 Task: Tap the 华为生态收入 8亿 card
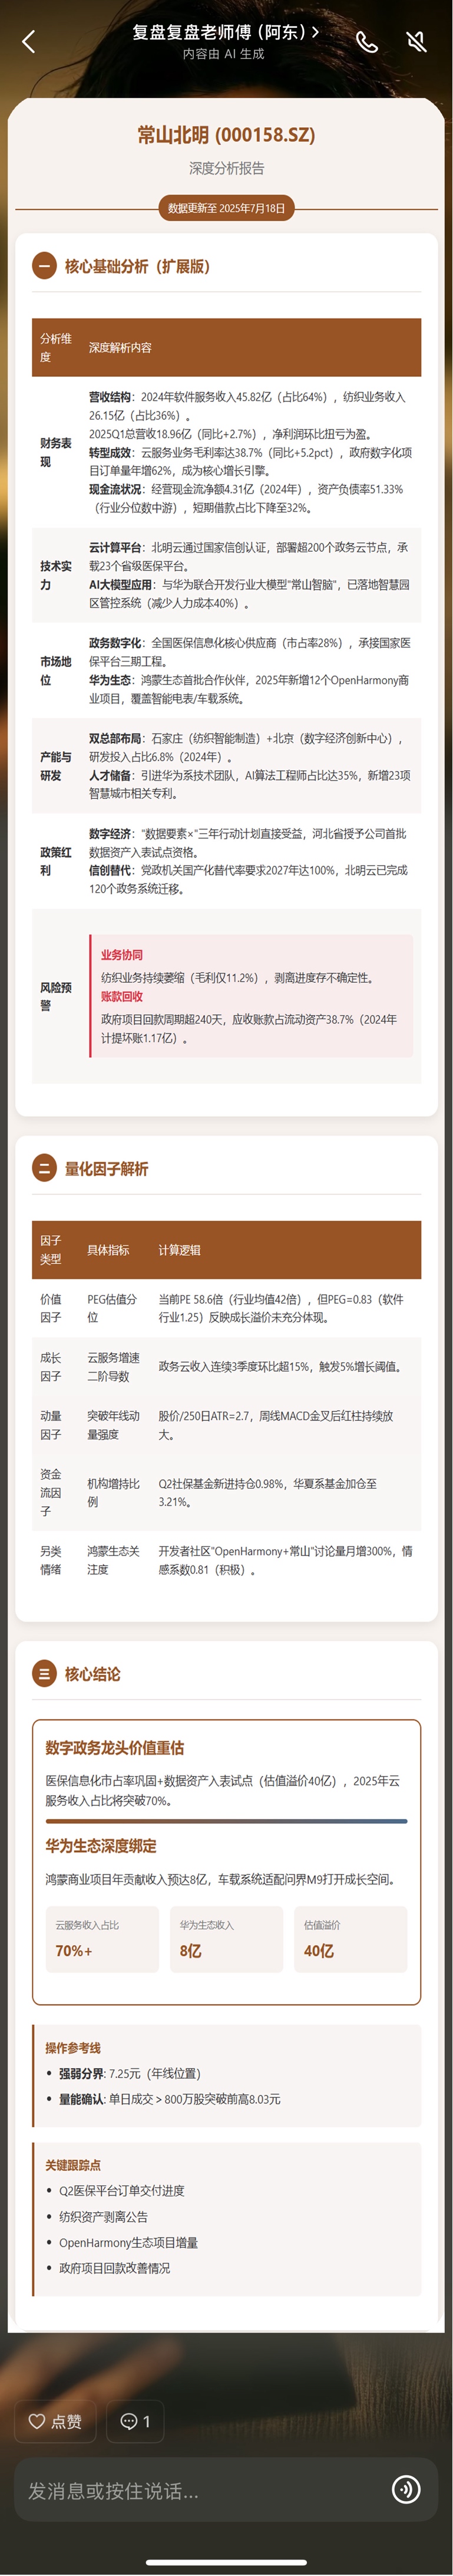coord(226,1939)
